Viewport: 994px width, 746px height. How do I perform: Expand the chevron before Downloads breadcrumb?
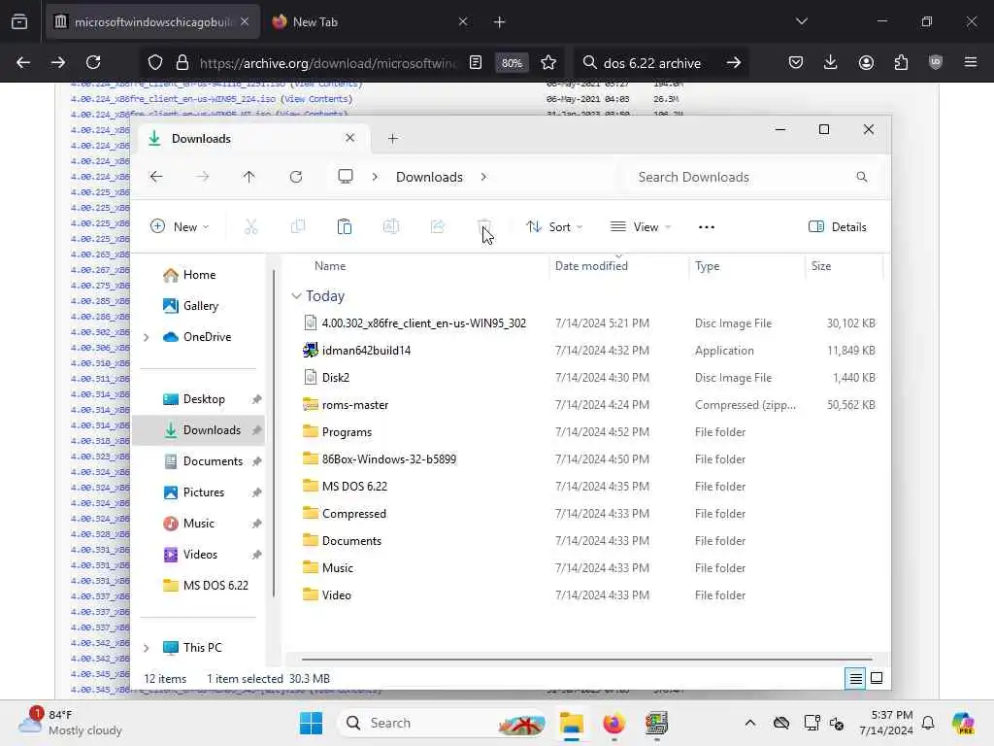tap(376, 177)
